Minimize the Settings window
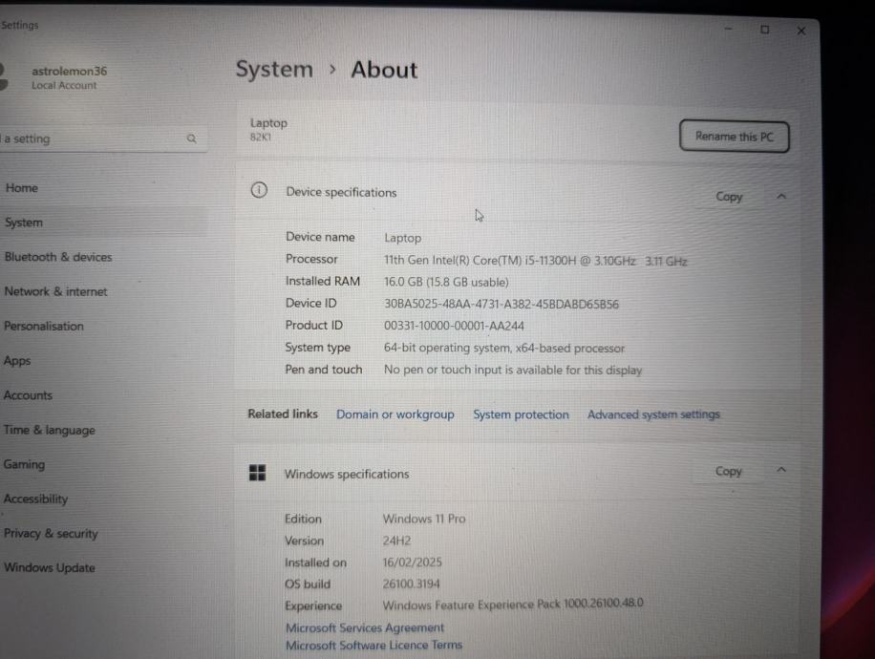This screenshot has height=659, width=875. pyautogui.click(x=728, y=29)
